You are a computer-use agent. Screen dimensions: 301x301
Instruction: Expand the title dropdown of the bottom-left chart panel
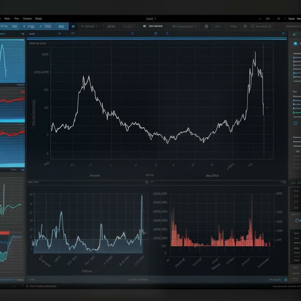33,182
